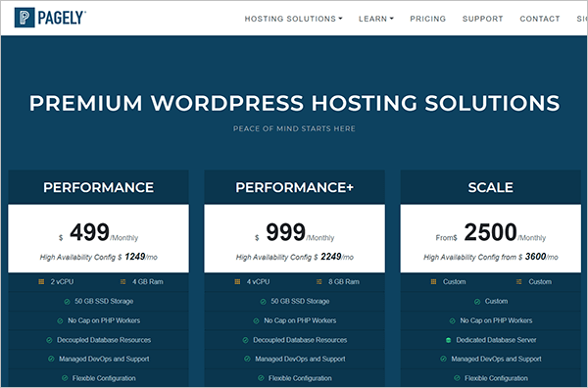Click check icon for Performance Flexible Configuration
The image size is (588, 388).
point(65,378)
